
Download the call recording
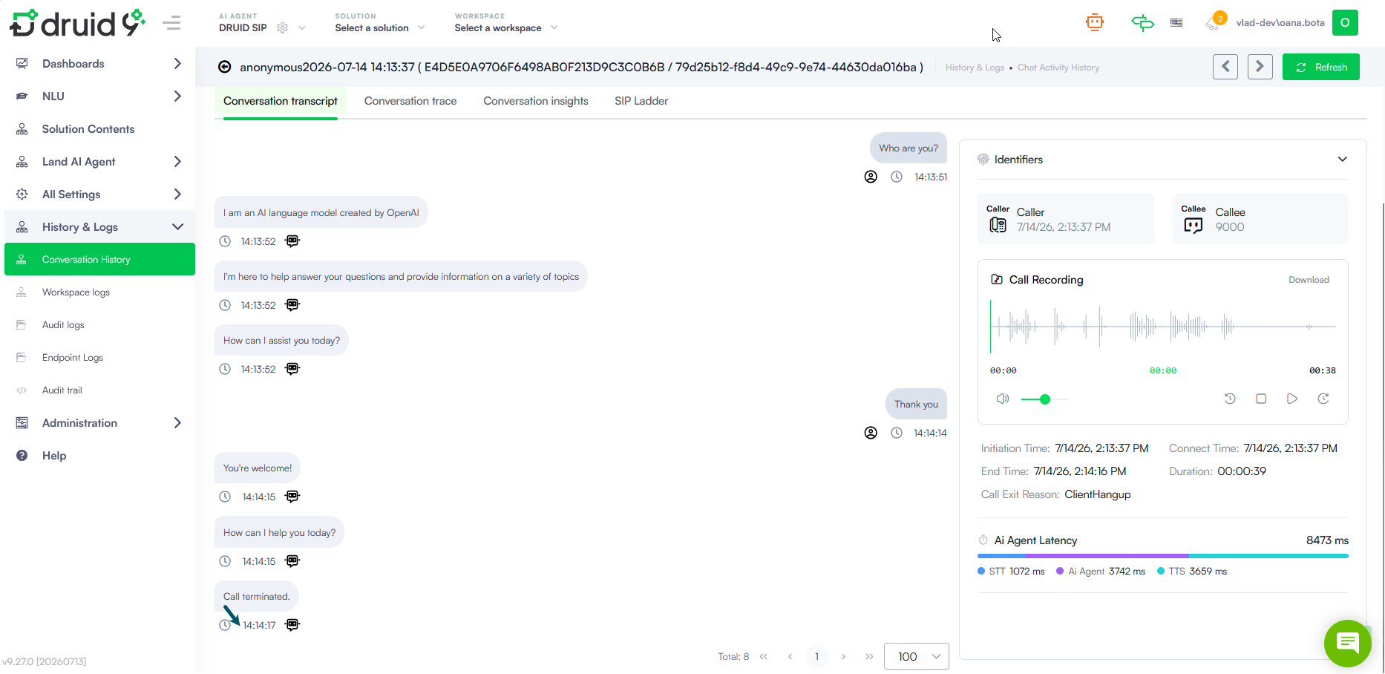(x=1309, y=280)
